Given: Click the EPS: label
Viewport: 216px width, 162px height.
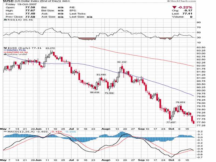Looking at the screenshot, I should pyautogui.click(x=73, y=11).
